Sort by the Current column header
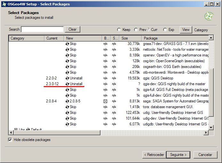Image resolution: width=222 pixels, height=163 pixels. (x=54, y=38)
